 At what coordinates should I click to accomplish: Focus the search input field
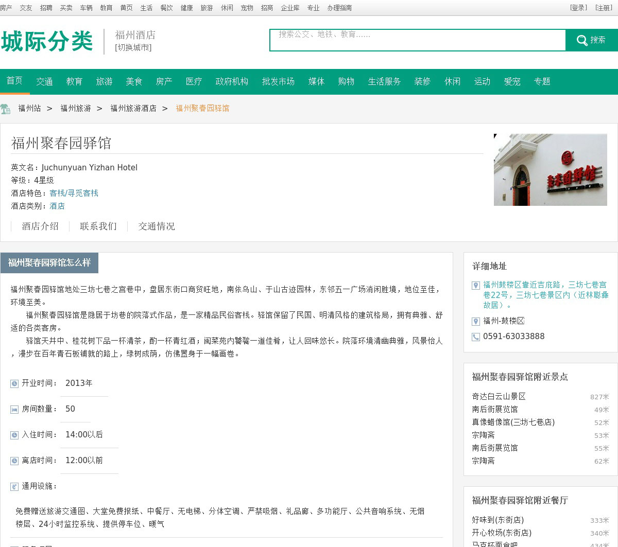[x=418, y=40]
